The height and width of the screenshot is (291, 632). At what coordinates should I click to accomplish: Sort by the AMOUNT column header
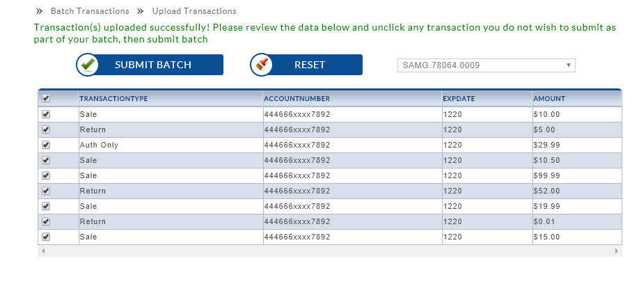tap(549, 99)
